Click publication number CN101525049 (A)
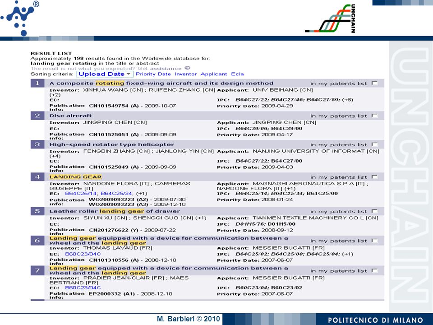 click(x=114, y=167)
